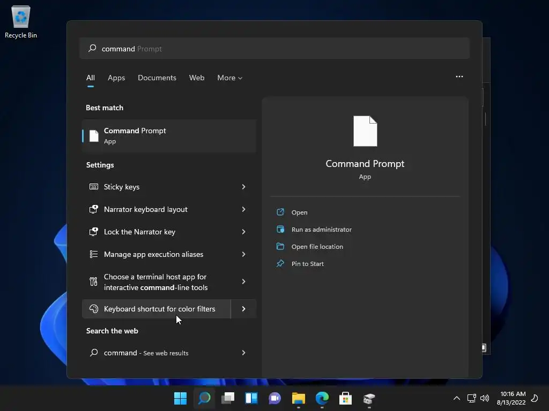Click network icon in system tray
Image resolution: width=549 pixels, height=411 pixels.
pos(472,398)
